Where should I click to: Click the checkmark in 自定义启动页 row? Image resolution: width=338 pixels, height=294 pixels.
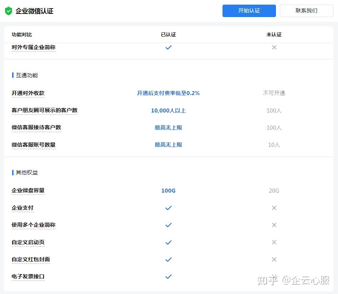[x=168, y=242]
